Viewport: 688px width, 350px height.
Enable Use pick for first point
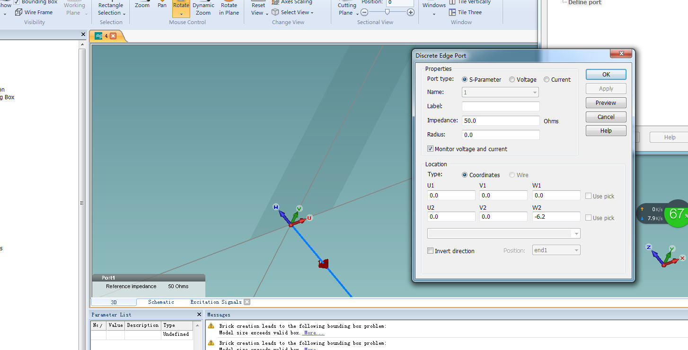588,196
